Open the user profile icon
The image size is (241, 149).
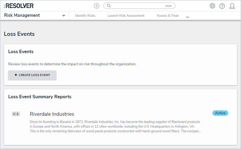pyautogui.click(x=232, y=6)
